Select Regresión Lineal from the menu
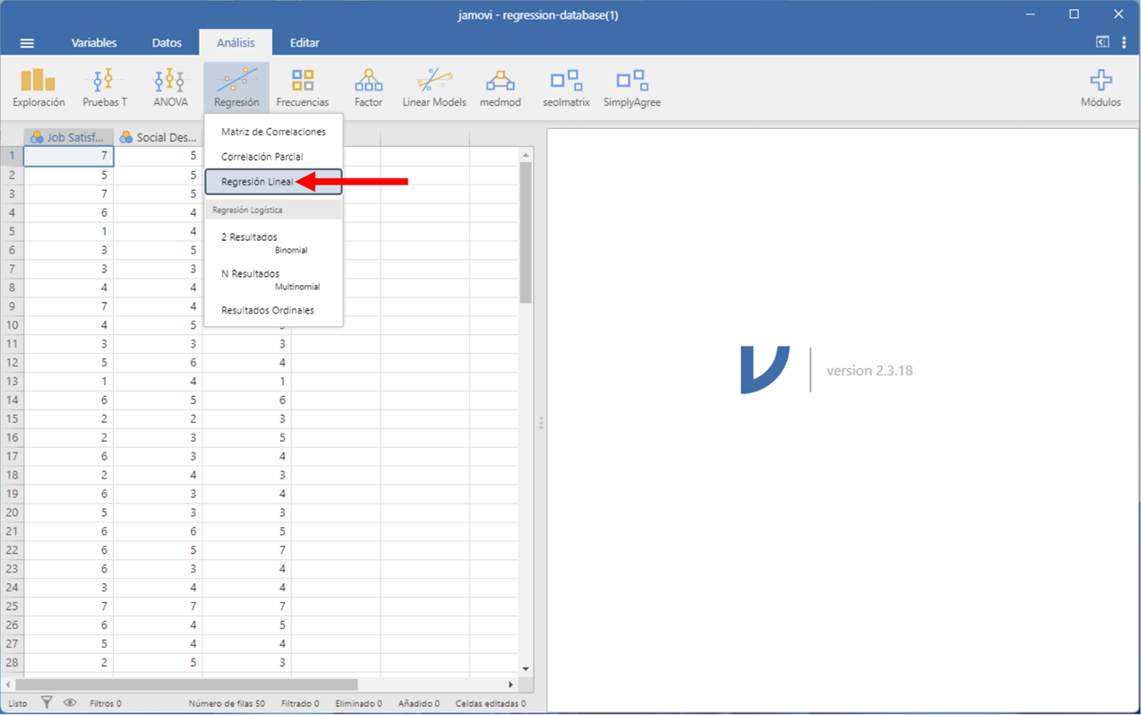 257,182
